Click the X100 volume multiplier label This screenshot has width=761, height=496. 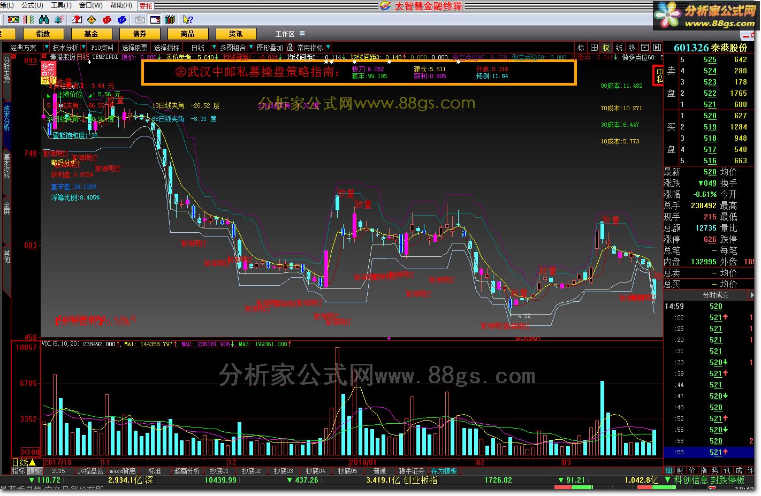pos(31,452)
